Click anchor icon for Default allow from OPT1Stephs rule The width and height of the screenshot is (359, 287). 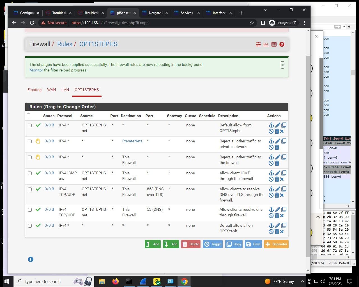tap(271, 125)
